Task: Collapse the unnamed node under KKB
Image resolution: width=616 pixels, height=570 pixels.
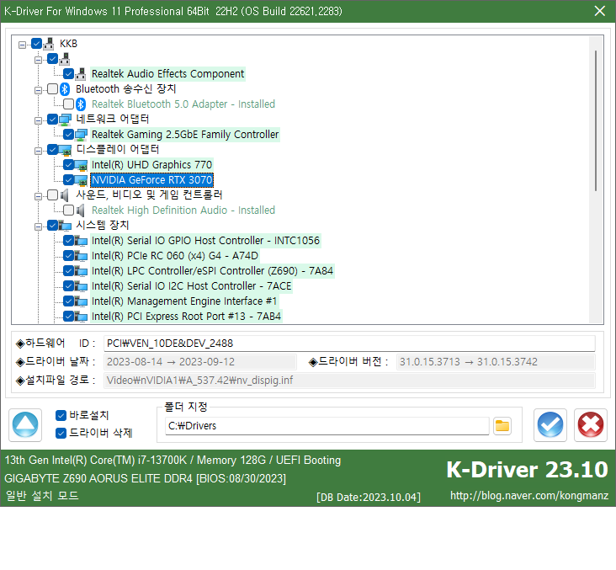Action: pos(38,60)
